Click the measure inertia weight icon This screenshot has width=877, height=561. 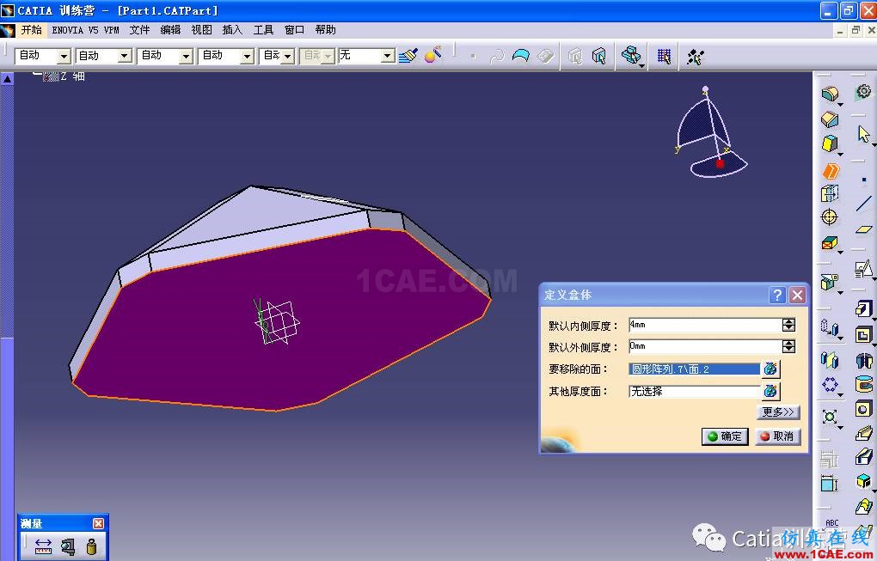pyautogui.click(x=92, y=546)
